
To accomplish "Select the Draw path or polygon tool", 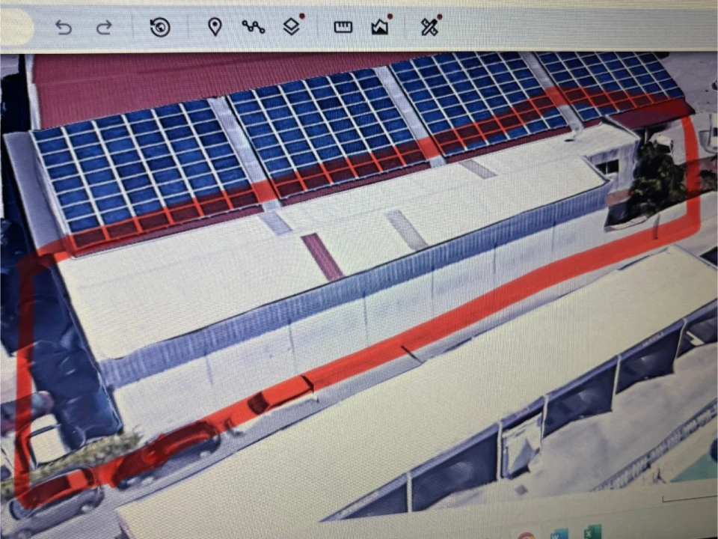I will pos(253,28).
